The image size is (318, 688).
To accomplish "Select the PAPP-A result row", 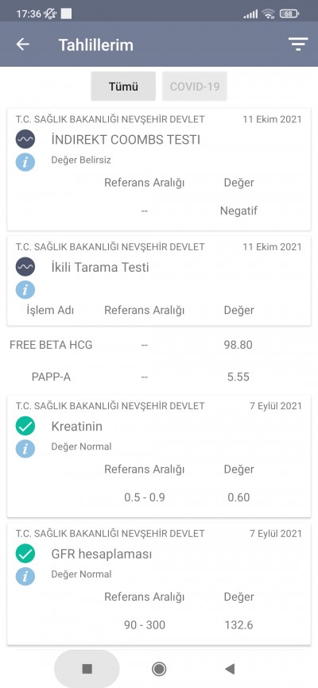I will tap(159, 377).
